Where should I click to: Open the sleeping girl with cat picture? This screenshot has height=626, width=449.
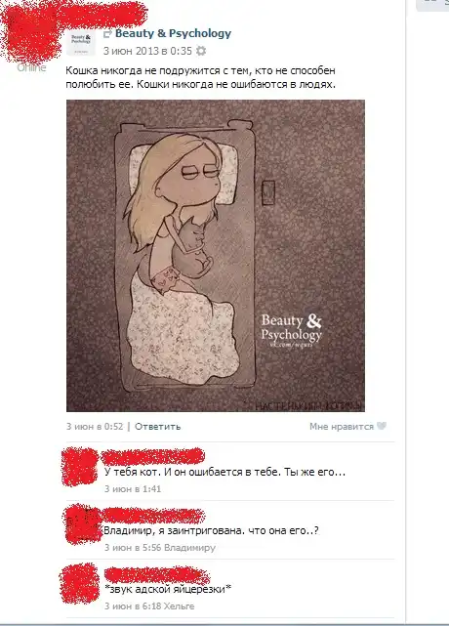pos(216,256)
